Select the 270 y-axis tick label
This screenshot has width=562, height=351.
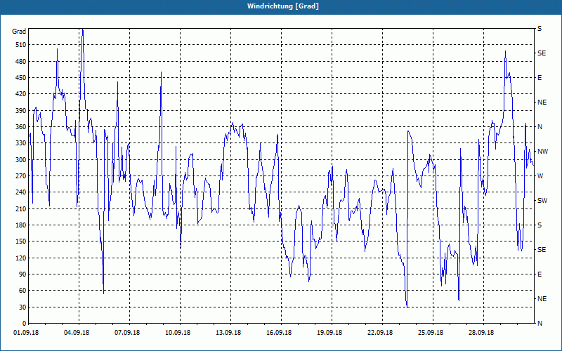(x=20, y=176)
